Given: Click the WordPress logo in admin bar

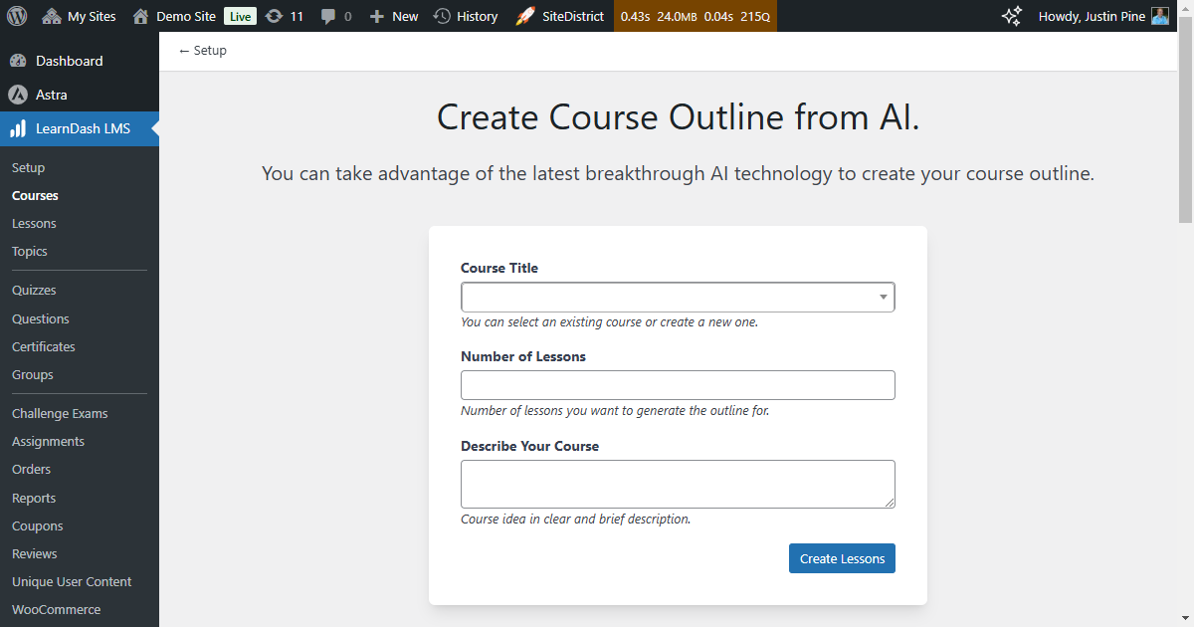Looking at the screenshot, I should [x=16, y=15].
